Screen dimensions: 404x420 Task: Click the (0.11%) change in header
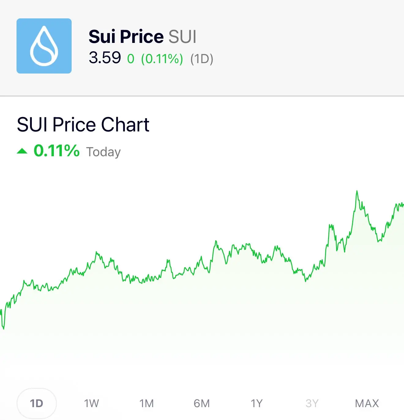point(162,59)
